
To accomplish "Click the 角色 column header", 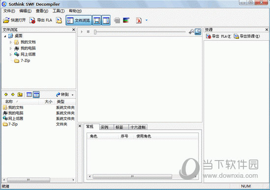I will point(103,136).
